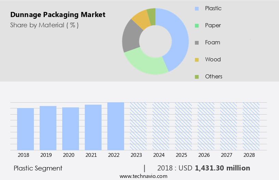This screenshot has width=279, height=180.
Task: Click the Plastic Segment label
Action: tap(38, 168)
